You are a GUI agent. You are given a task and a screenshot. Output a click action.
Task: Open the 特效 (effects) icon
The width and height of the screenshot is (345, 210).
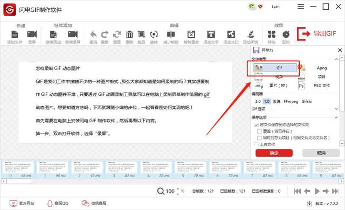tap(272, 34)
